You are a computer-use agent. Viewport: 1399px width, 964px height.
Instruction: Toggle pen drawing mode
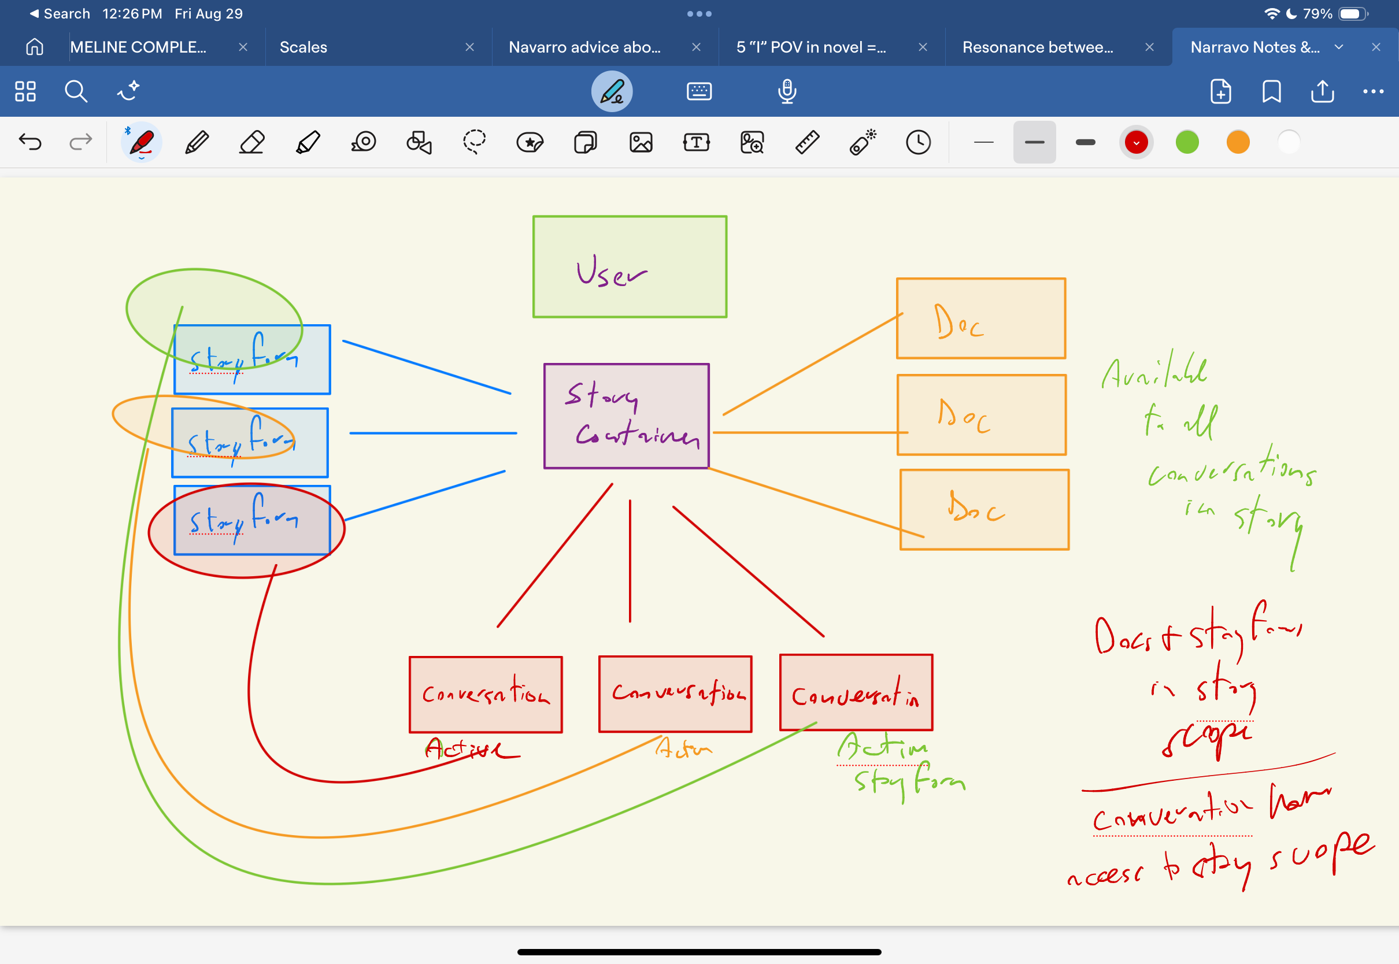pyautogui.click(x=611, y=92)
